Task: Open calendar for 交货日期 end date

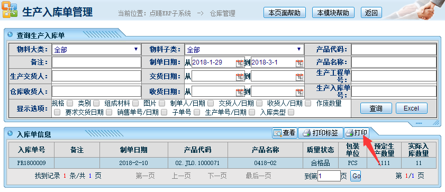Action: tap(299, 77)
